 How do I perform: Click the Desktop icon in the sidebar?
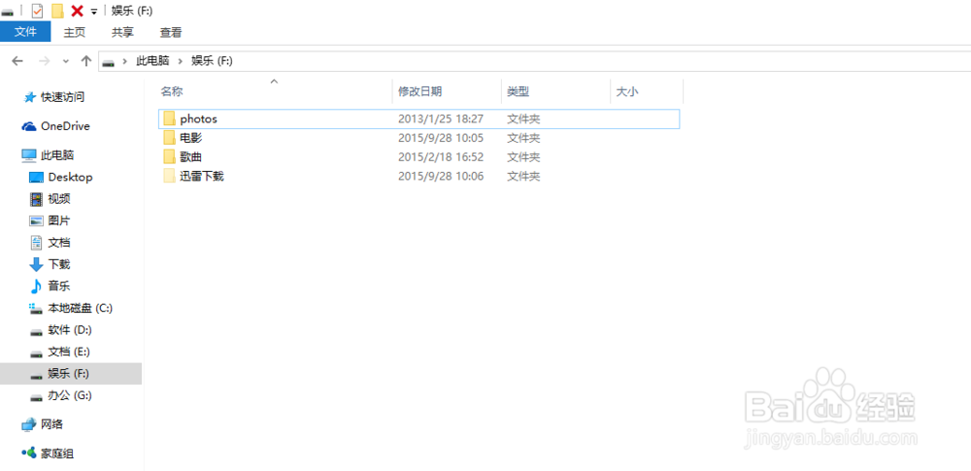click(37, 178)
